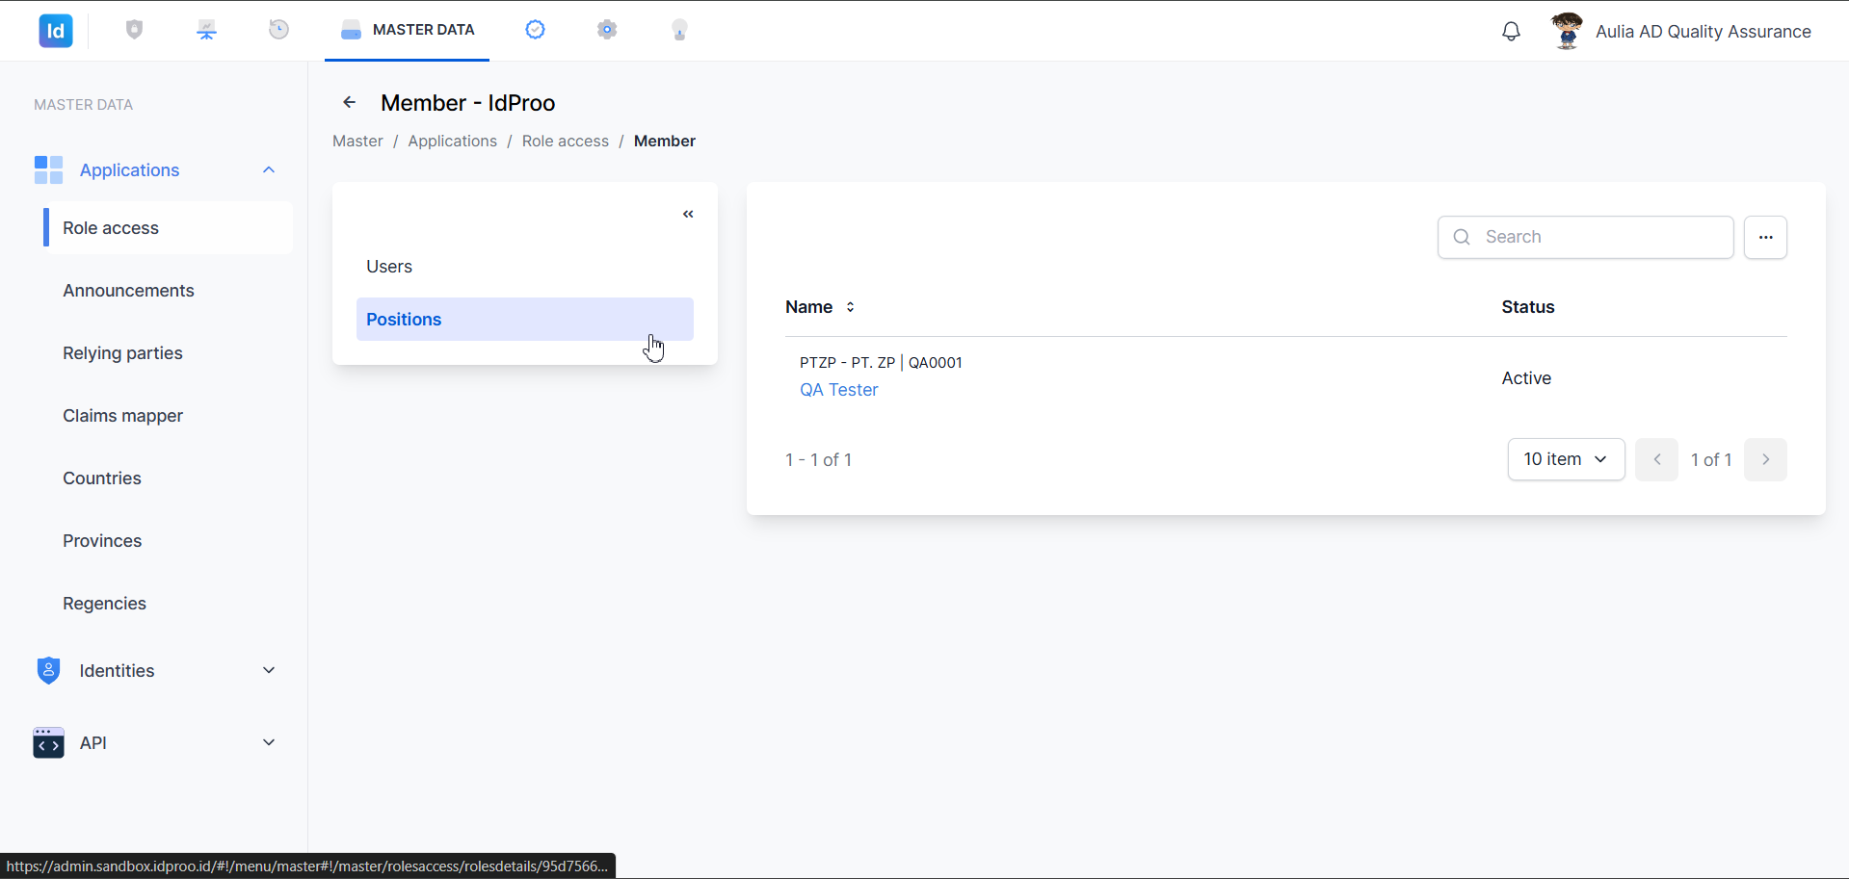The width and height of the screenshot is (1849, 879).
Task: Click the user avatar picture
Action: click(1567, 31)
